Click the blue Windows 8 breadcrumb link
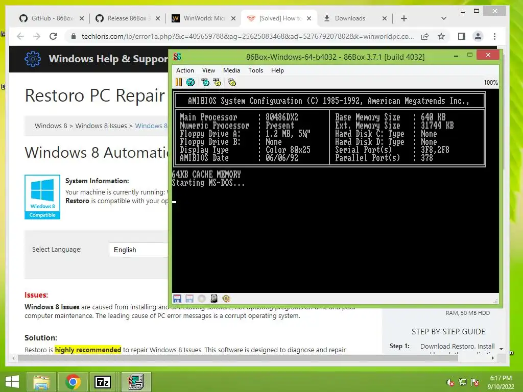 151,126
